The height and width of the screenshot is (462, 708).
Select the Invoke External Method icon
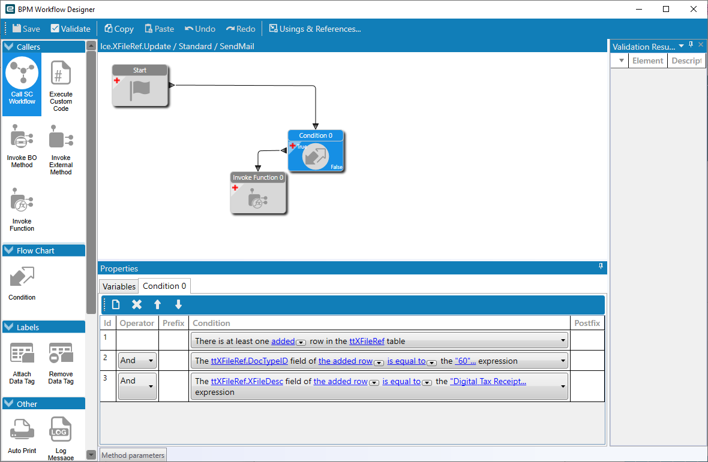(61, 150)
